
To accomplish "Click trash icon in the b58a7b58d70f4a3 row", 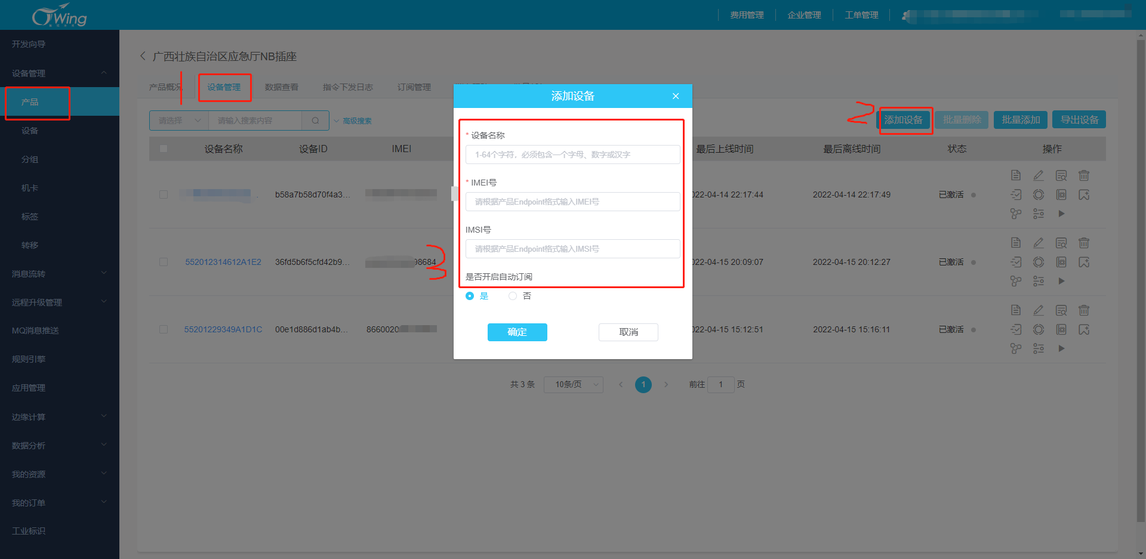I will [1084, 175].
